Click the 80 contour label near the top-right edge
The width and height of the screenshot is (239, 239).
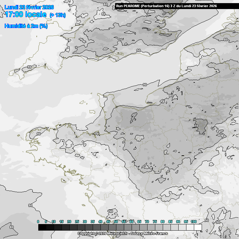pyautogui.click(x=226, y=40)
